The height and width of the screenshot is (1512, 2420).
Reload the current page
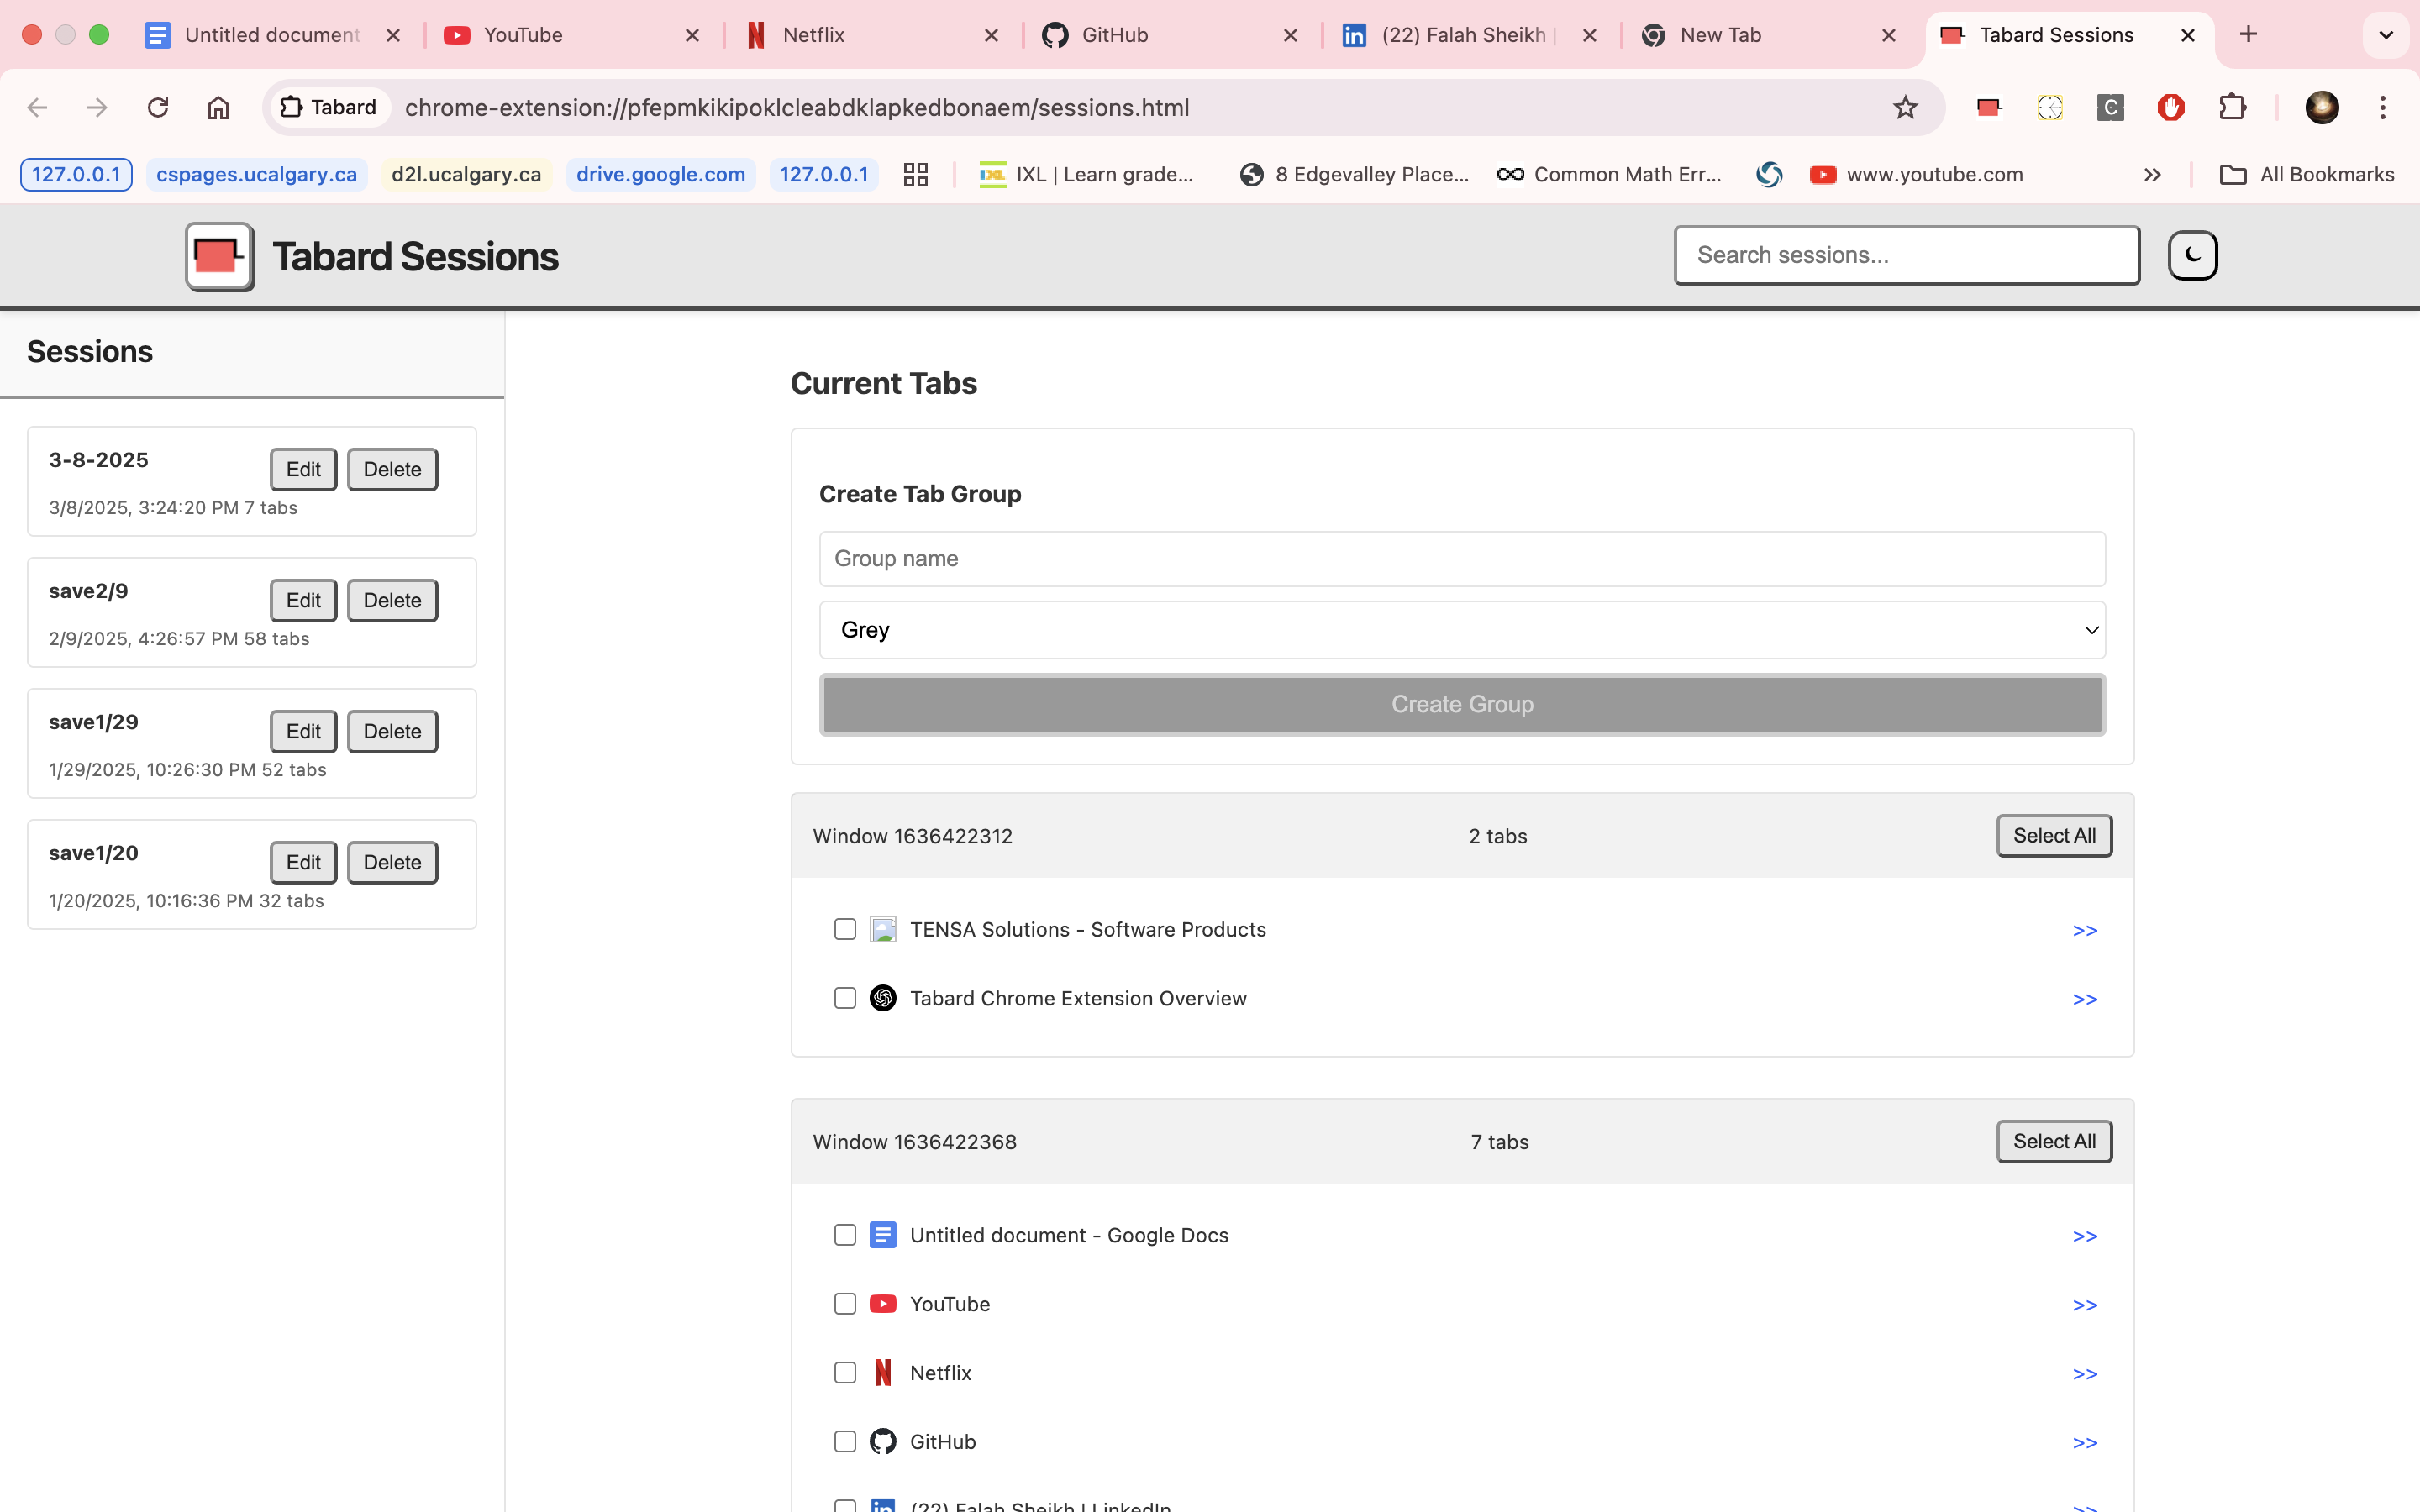(158, 107)
